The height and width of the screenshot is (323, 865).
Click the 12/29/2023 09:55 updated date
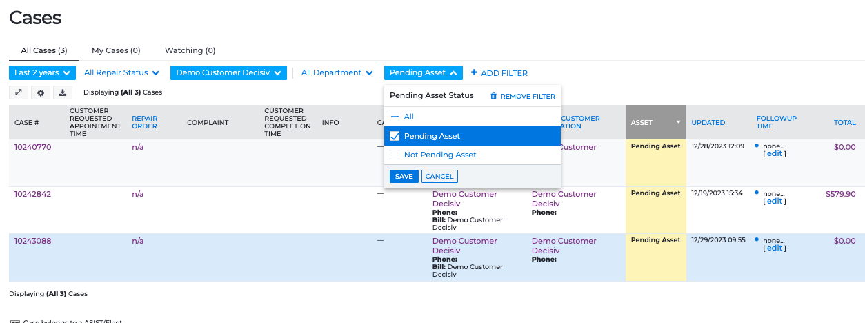pos(717,240)
